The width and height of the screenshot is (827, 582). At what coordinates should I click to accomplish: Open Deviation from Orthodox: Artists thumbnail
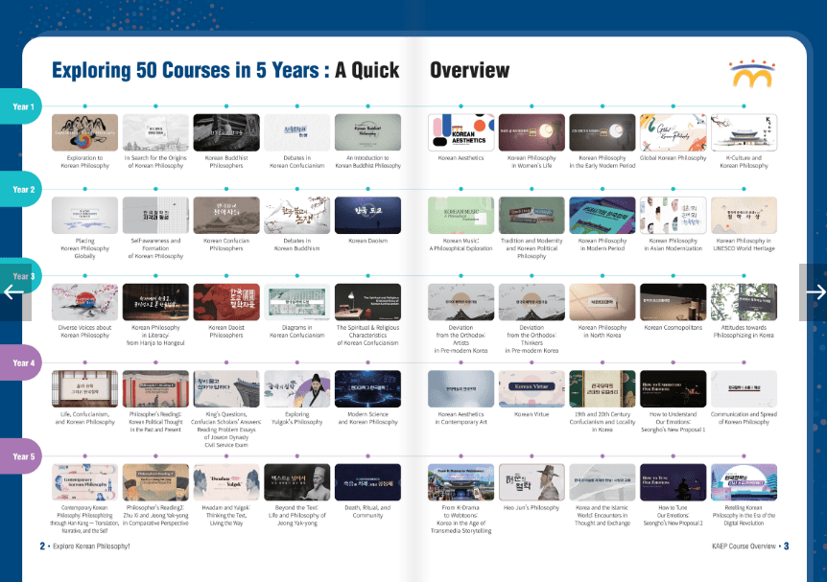tap(461, 302)
